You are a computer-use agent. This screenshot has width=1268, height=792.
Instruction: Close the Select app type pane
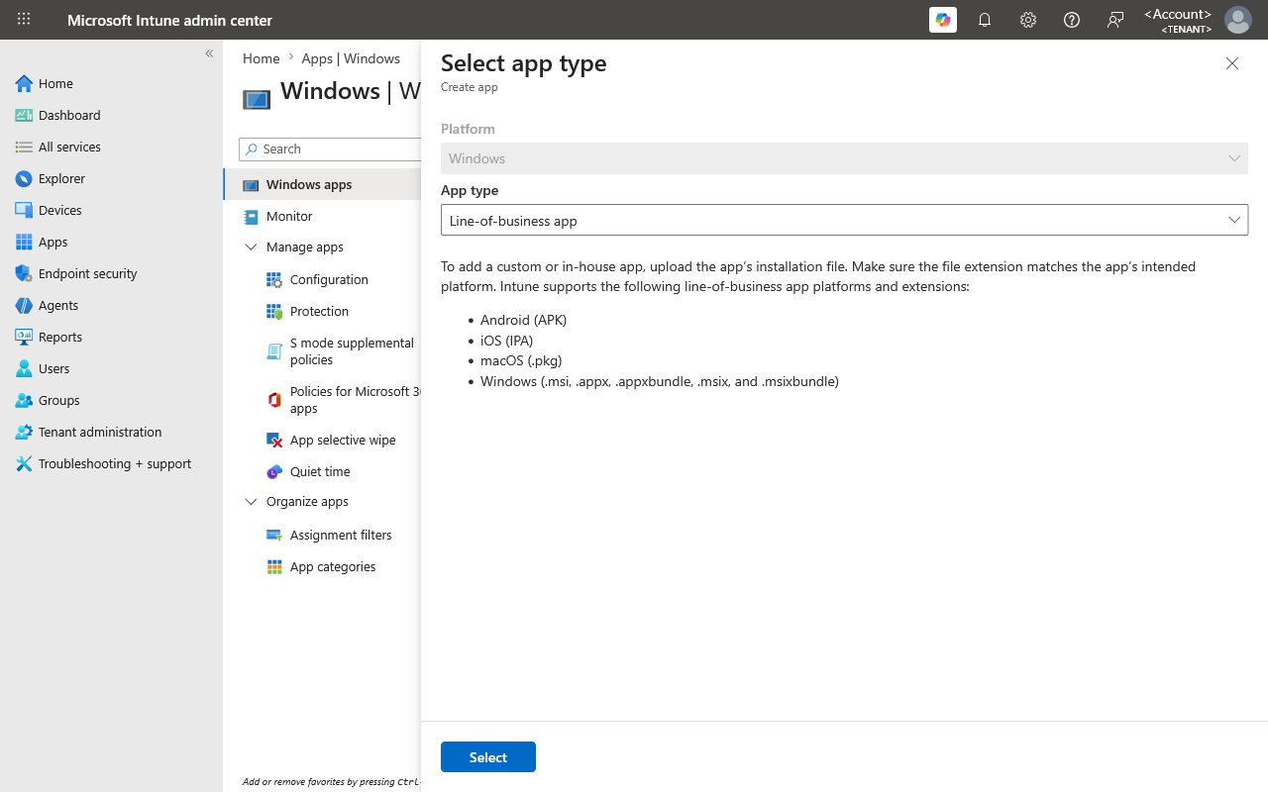1232,63
